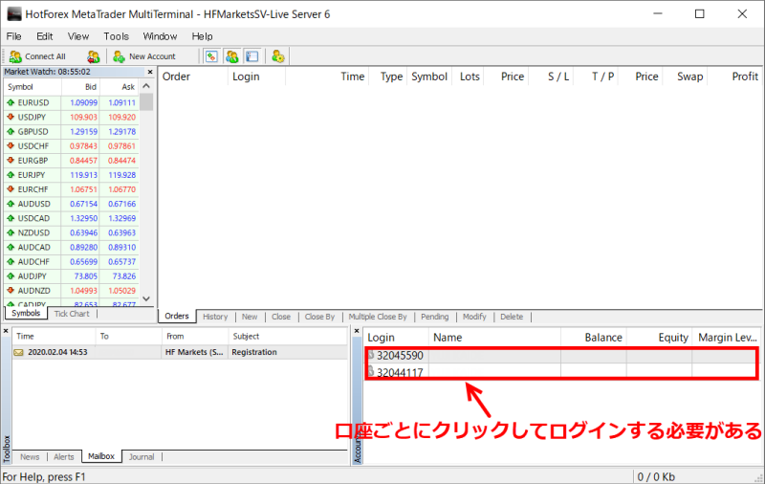This screenshot has height=484, width=765.
Task: Select account 32044117 in Accounts list
Action: point(400,371)
